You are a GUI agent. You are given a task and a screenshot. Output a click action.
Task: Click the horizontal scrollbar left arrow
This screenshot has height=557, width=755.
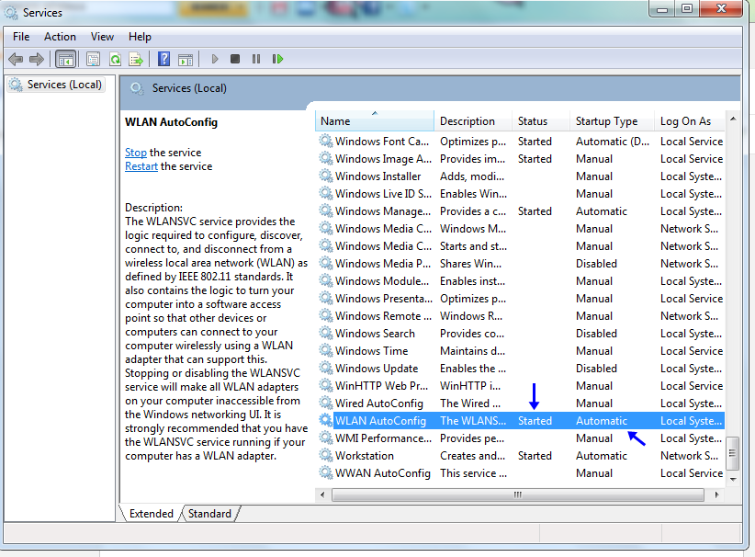(x=322, y=494)
